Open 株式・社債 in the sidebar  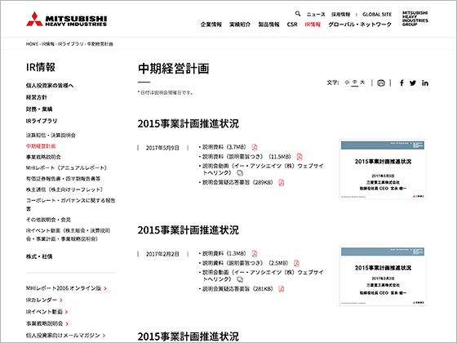click(39, 256)
